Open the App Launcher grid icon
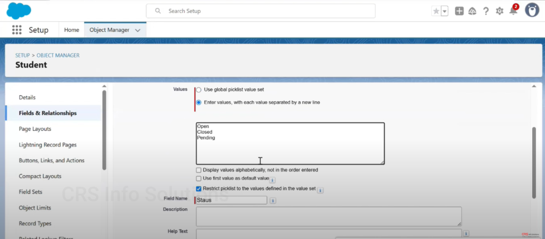 click(16, 30)
